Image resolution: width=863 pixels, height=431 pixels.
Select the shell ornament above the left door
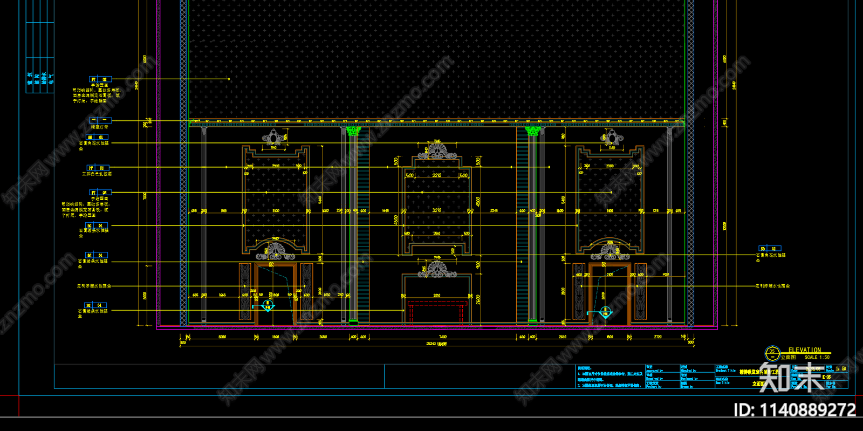[276, 251]
